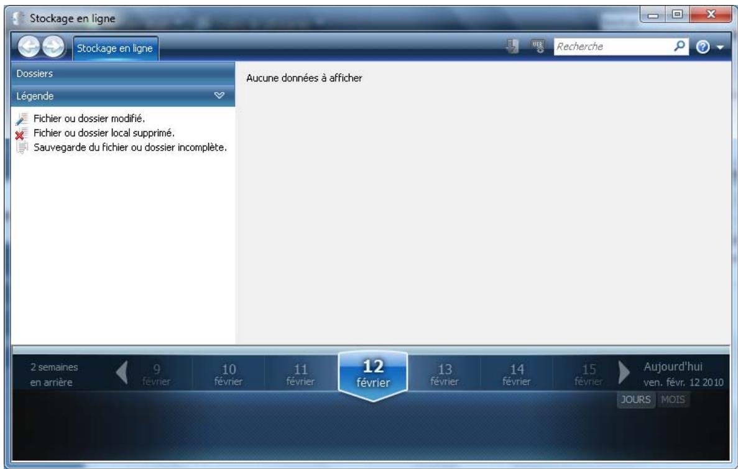Viewport: 738px width, 469px height.
Task: Expand the help dropdown arrow
Action: tap(720, 47)
